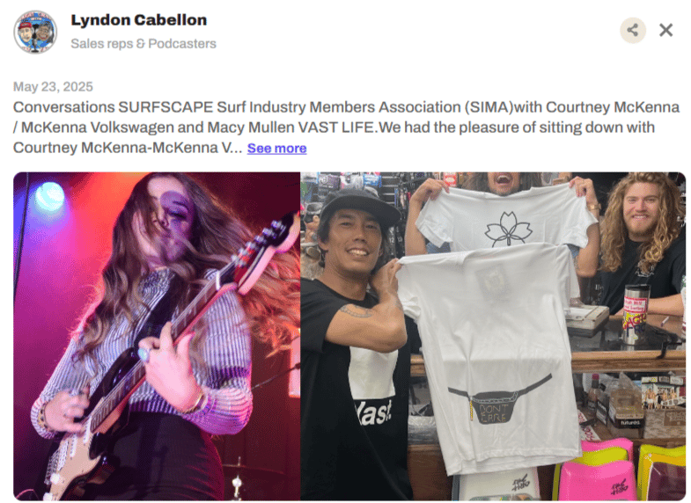Click the cherry blossom logo on upper t-shirt
The height and width of the screenshot is (503, 691).
pyautogui.click(x=508, y=229)
